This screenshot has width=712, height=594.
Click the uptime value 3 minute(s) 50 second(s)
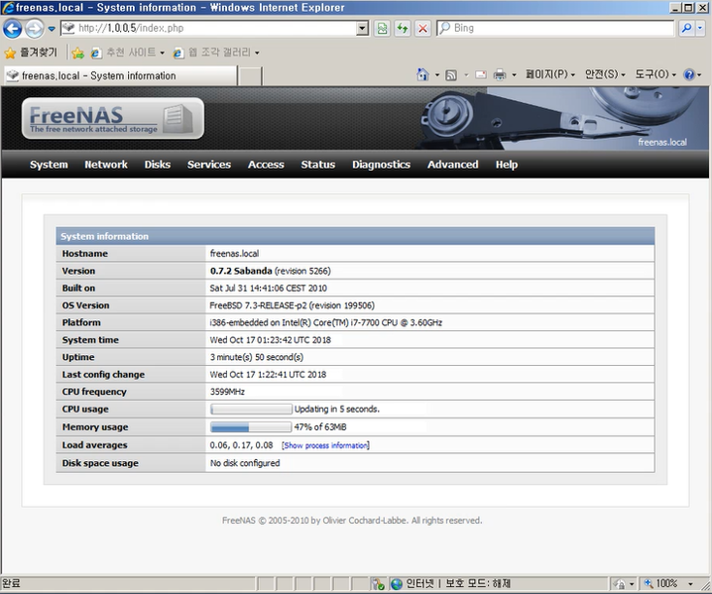click(257, 357)
